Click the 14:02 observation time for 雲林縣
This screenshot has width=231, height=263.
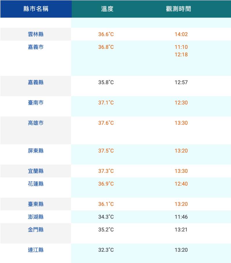tap(181, 34)
